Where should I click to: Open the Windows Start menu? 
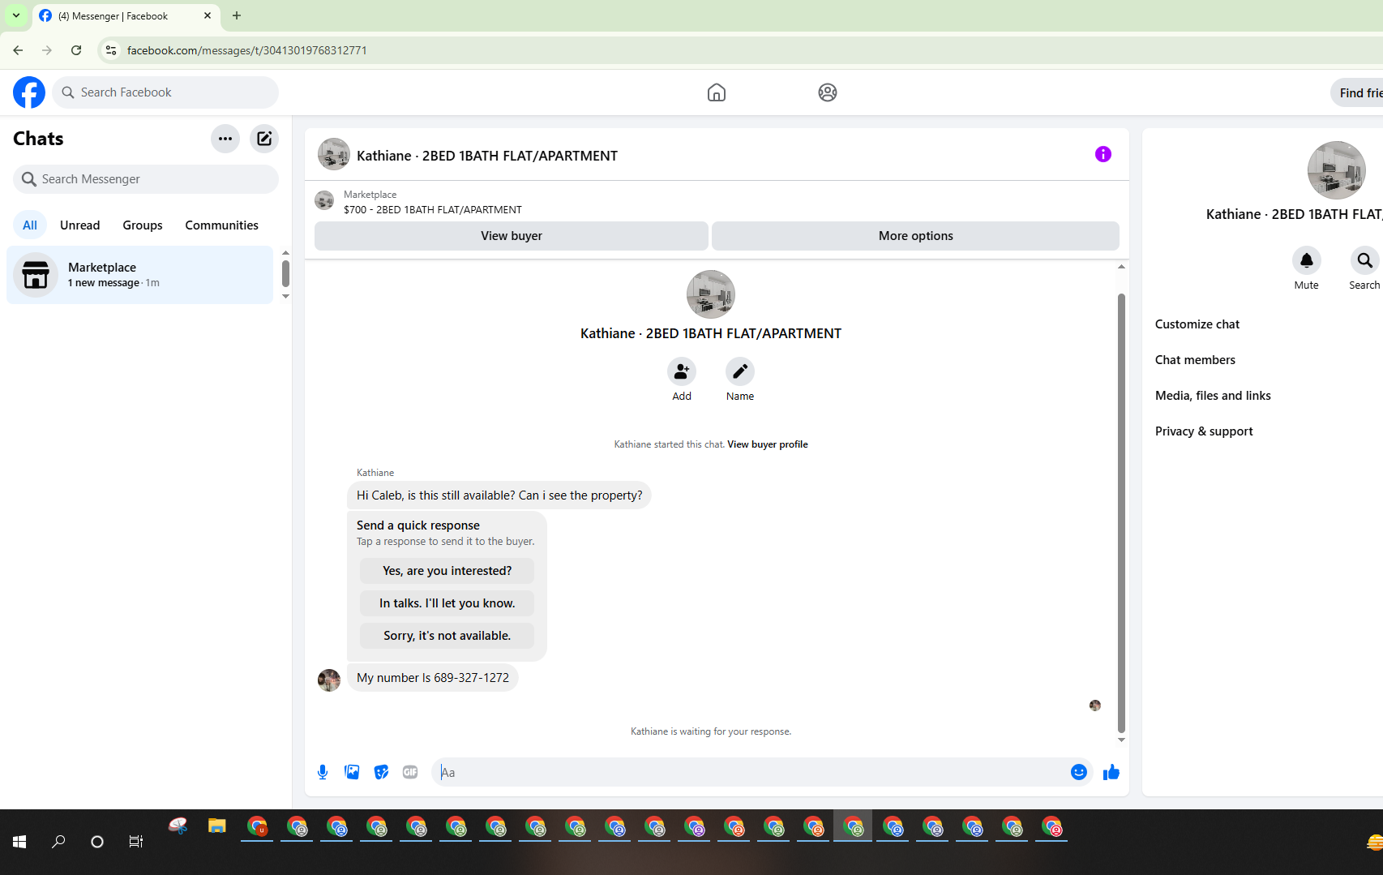19,842
